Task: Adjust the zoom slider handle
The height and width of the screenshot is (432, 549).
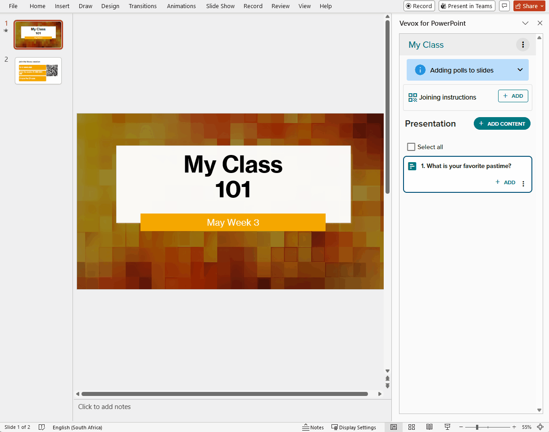Action: point(477,427)
